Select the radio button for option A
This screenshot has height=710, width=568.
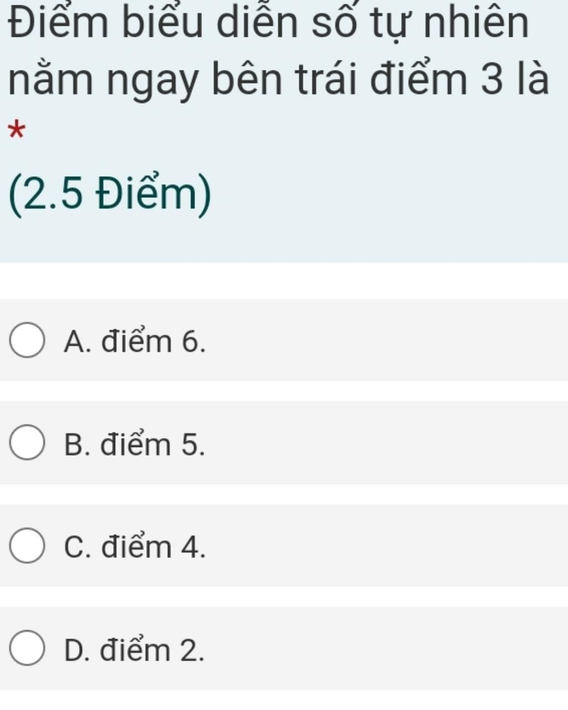click(x=27, y=340)
